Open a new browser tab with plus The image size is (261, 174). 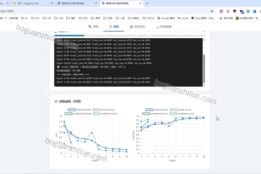(x=147, y=3)
